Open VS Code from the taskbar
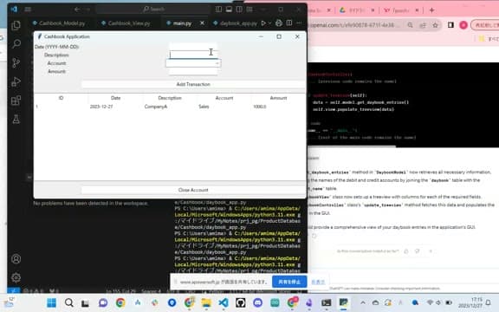 [x=224, y=302]
